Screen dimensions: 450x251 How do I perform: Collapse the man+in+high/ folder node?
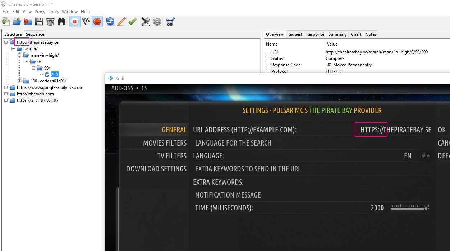20,55
